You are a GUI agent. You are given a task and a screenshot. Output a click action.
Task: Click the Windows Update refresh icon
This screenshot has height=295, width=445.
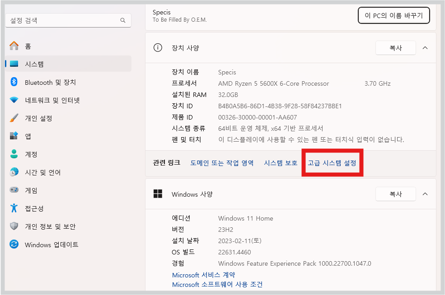(x=14, y=244)
